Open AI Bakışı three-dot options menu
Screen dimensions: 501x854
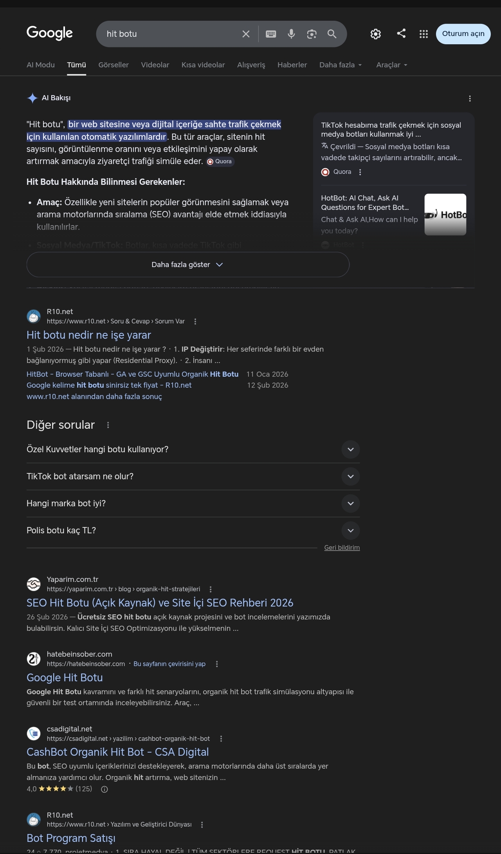[x=470, y=99]
